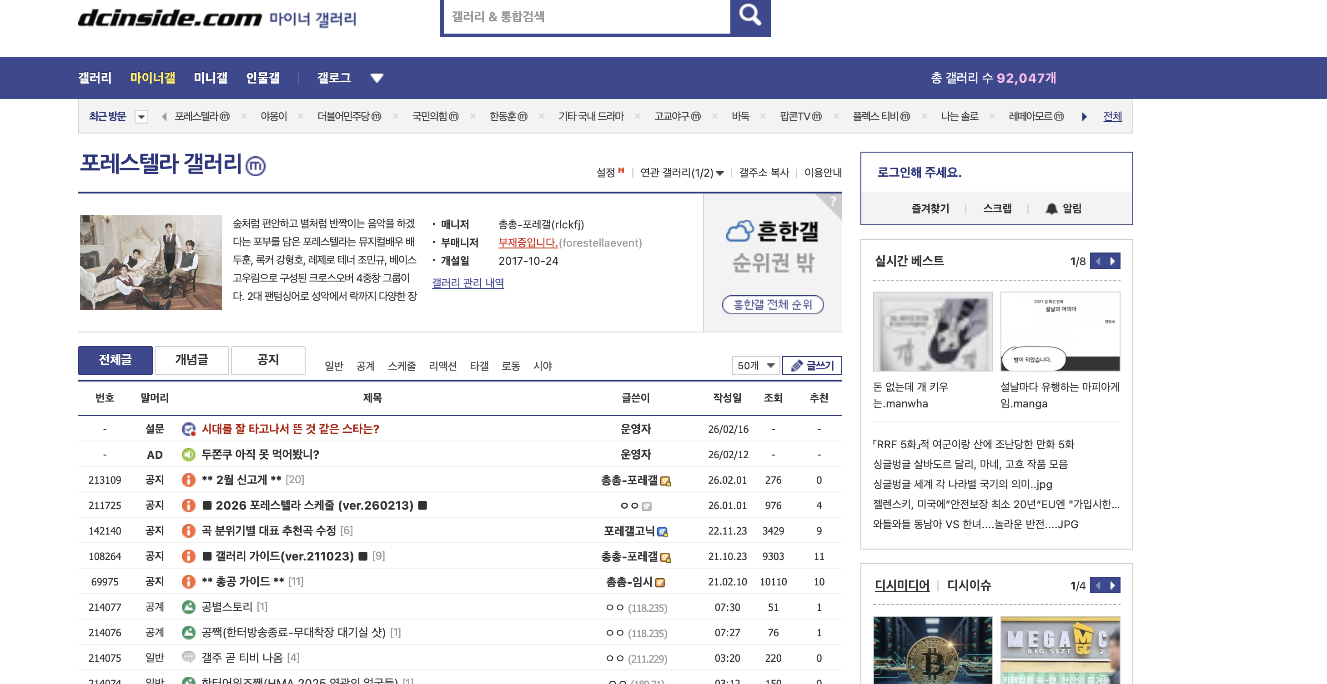The image size is (1327, 684).
Task: Remove 야옹이 from recent visits
Action: pos(301,116)
